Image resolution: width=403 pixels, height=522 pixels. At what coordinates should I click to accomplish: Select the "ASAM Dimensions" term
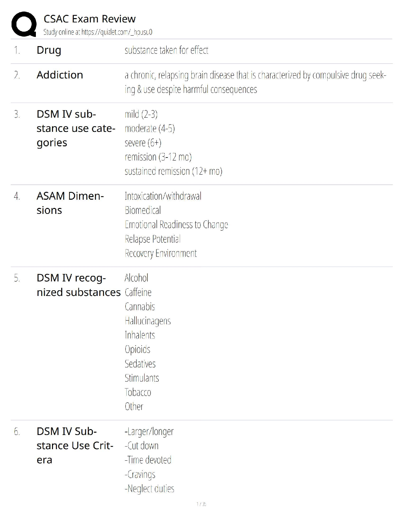(70, 203)
